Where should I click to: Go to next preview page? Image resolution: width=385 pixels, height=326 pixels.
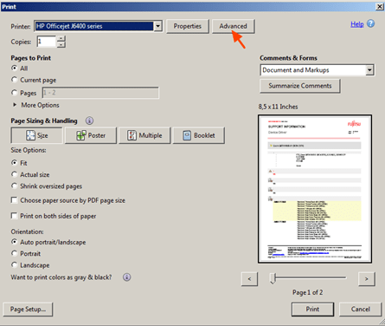(x=367, y=279)
